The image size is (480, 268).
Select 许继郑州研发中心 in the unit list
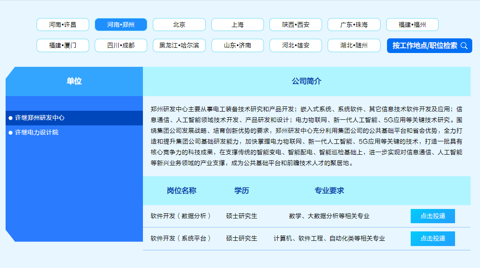click(40, 118)
